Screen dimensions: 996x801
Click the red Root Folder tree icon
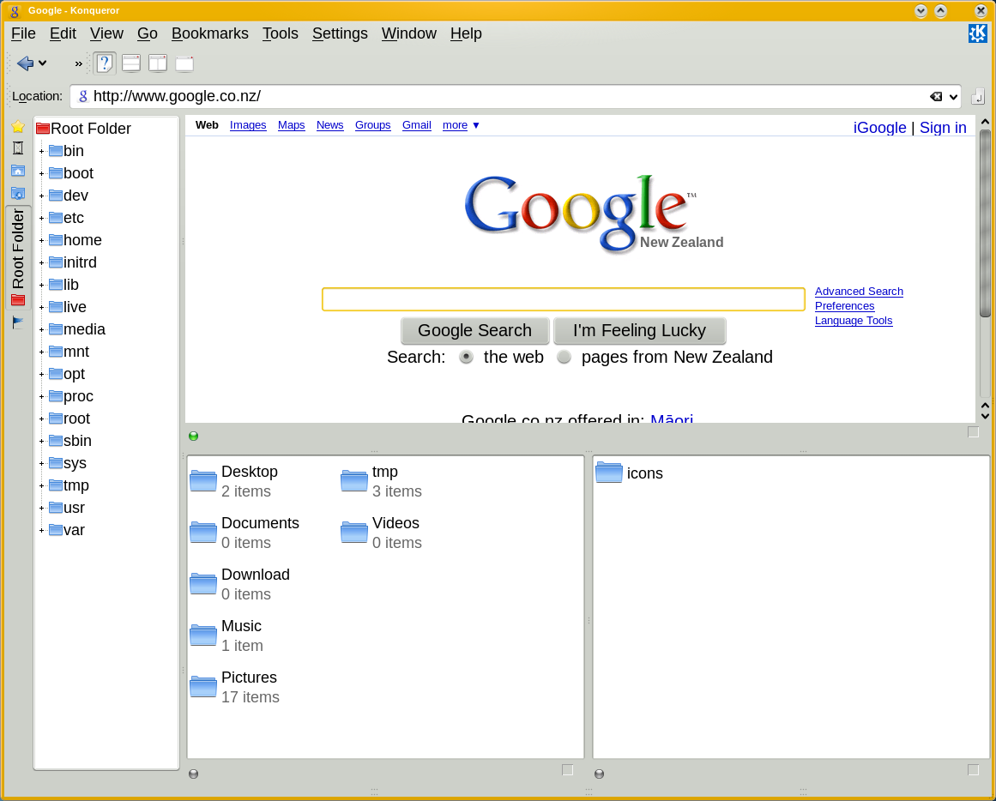[43, 129]
